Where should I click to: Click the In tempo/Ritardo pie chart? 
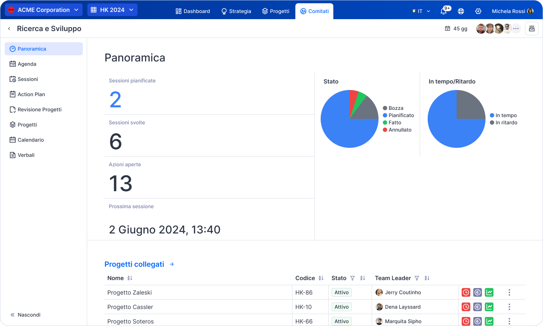457,119
